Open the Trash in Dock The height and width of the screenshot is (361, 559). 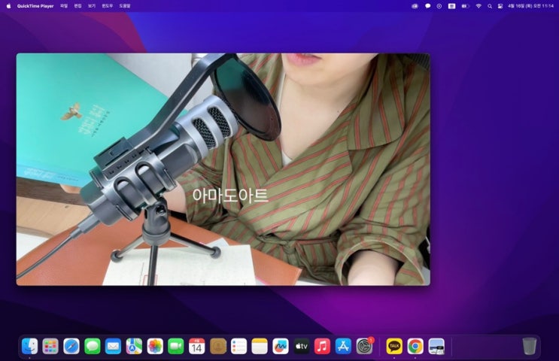point(529,346)
